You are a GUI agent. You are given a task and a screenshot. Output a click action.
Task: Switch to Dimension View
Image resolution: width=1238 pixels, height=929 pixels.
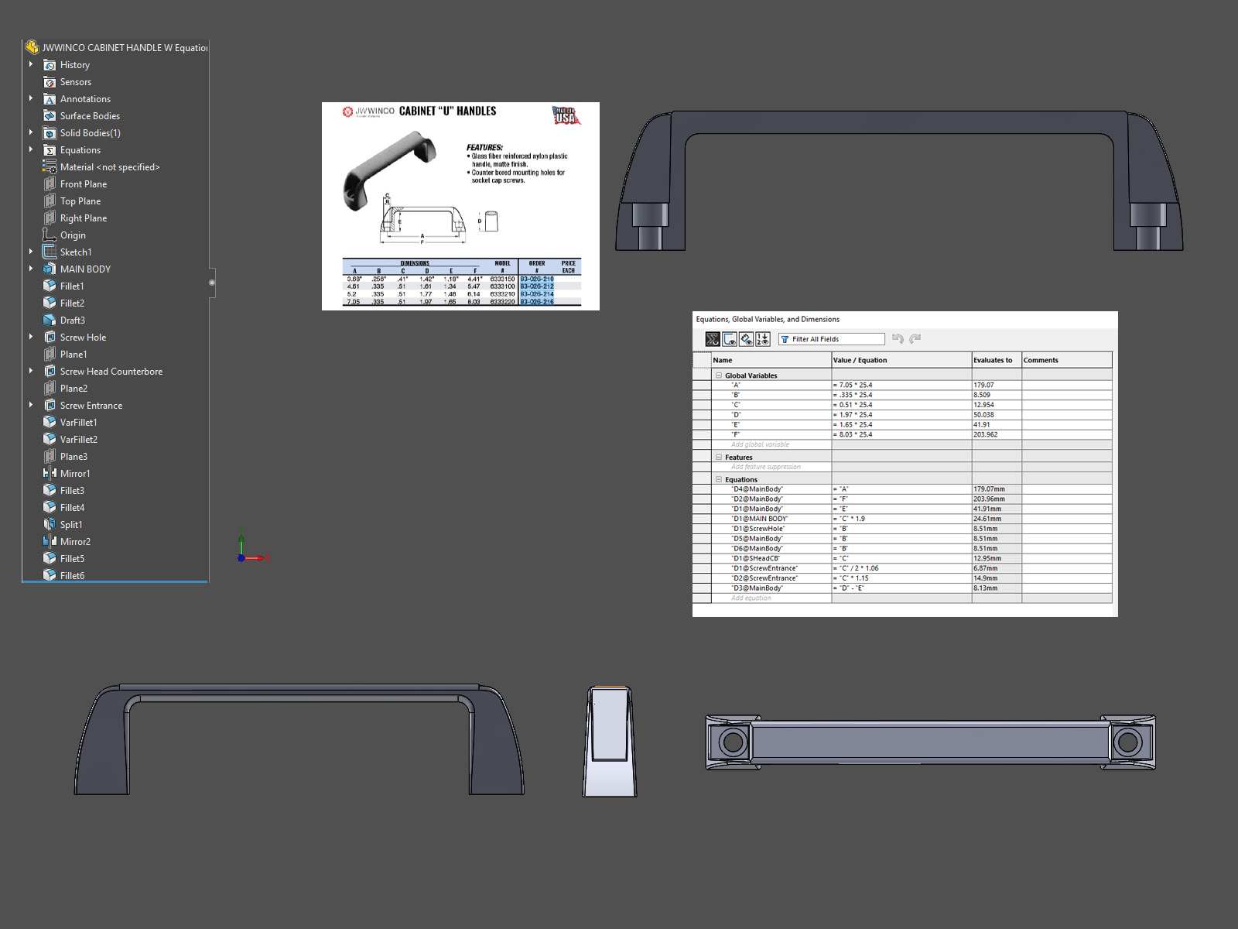(x=746, y=339)
